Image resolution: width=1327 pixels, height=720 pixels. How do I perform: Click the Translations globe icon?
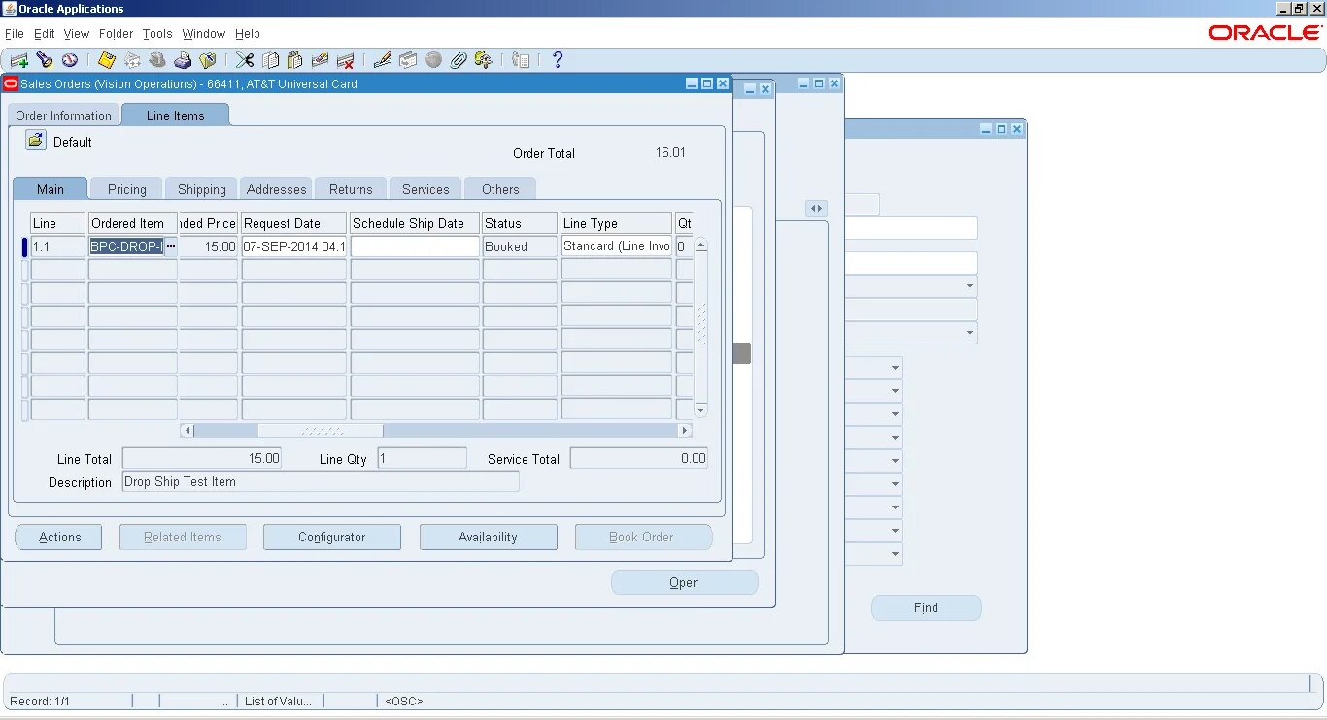point(433,60)
